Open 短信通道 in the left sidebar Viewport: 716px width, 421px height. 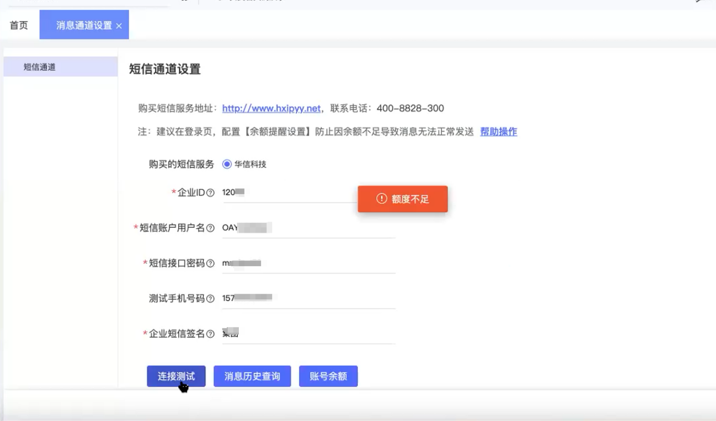coord(39,67)
